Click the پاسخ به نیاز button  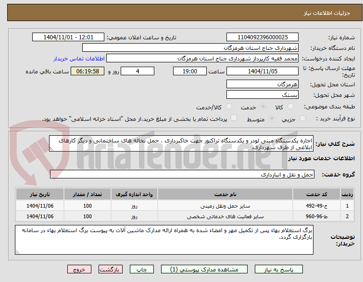(279, 270)
